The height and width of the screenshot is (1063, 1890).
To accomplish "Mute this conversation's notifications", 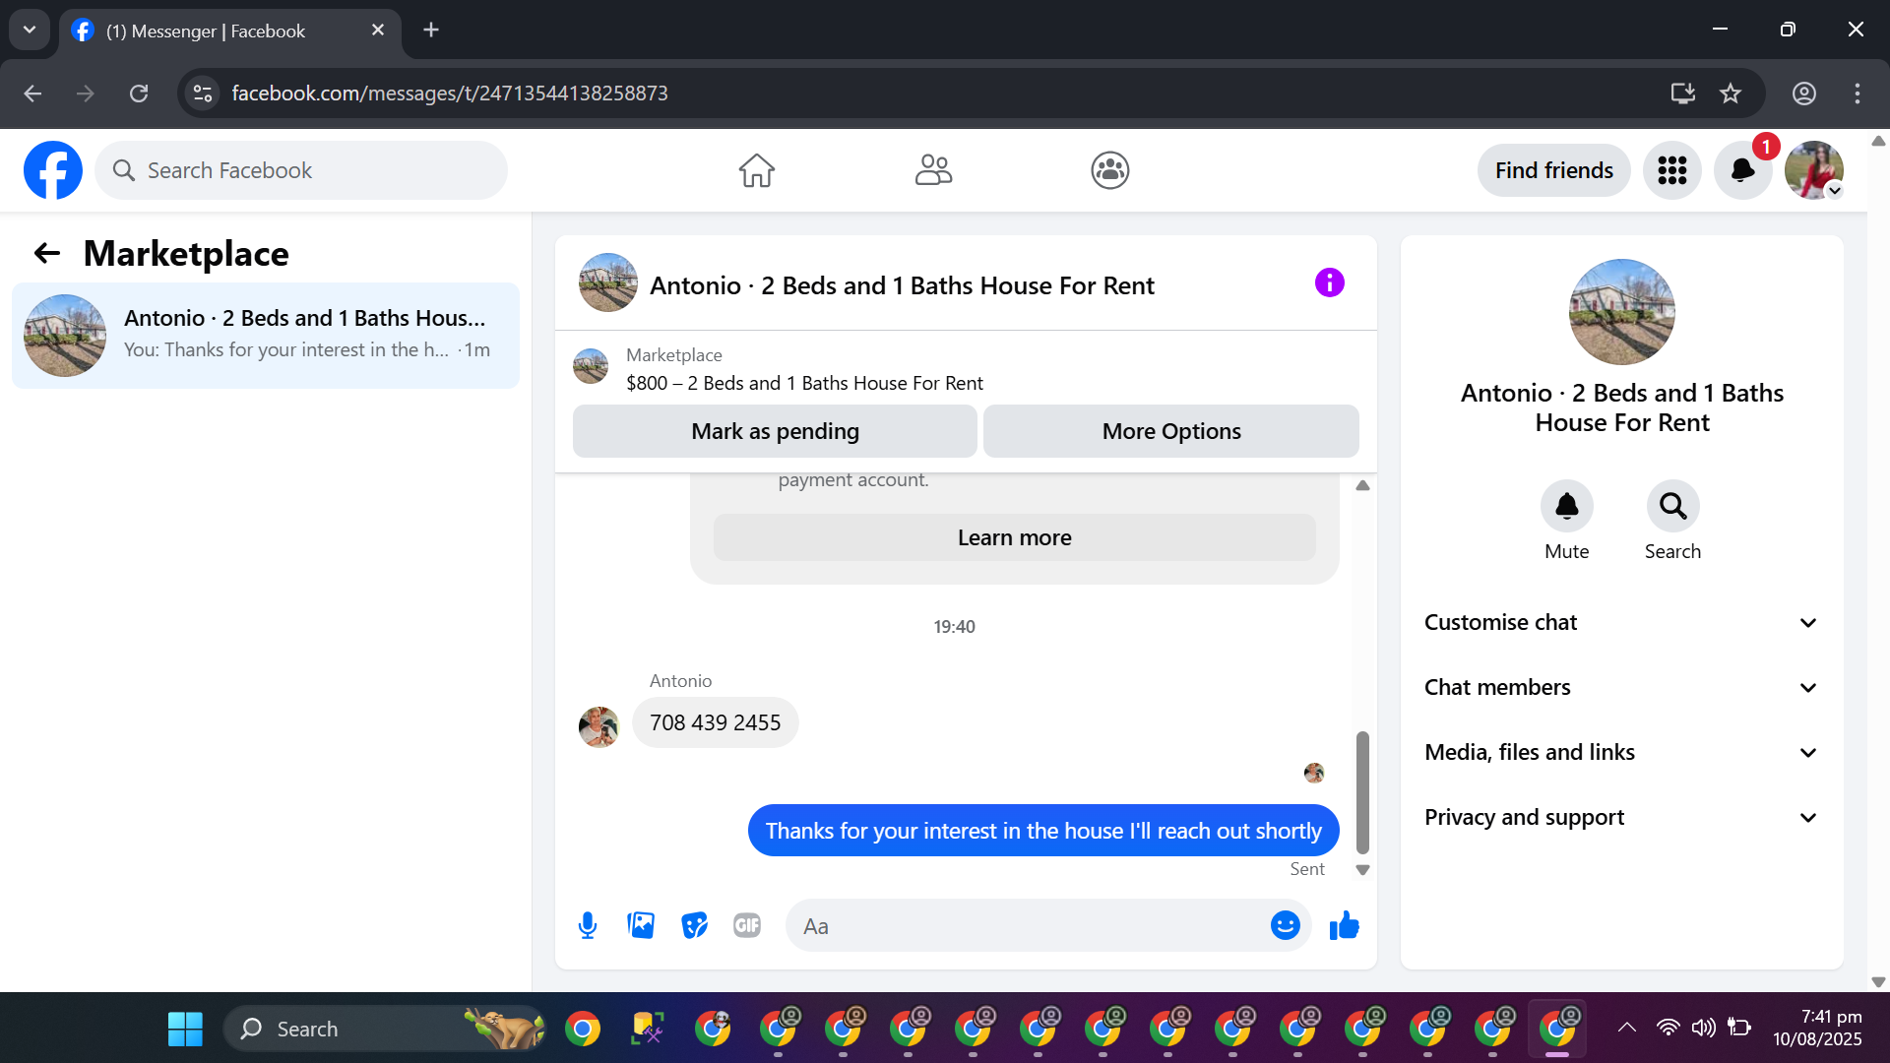I will [x=1566, y=507].
